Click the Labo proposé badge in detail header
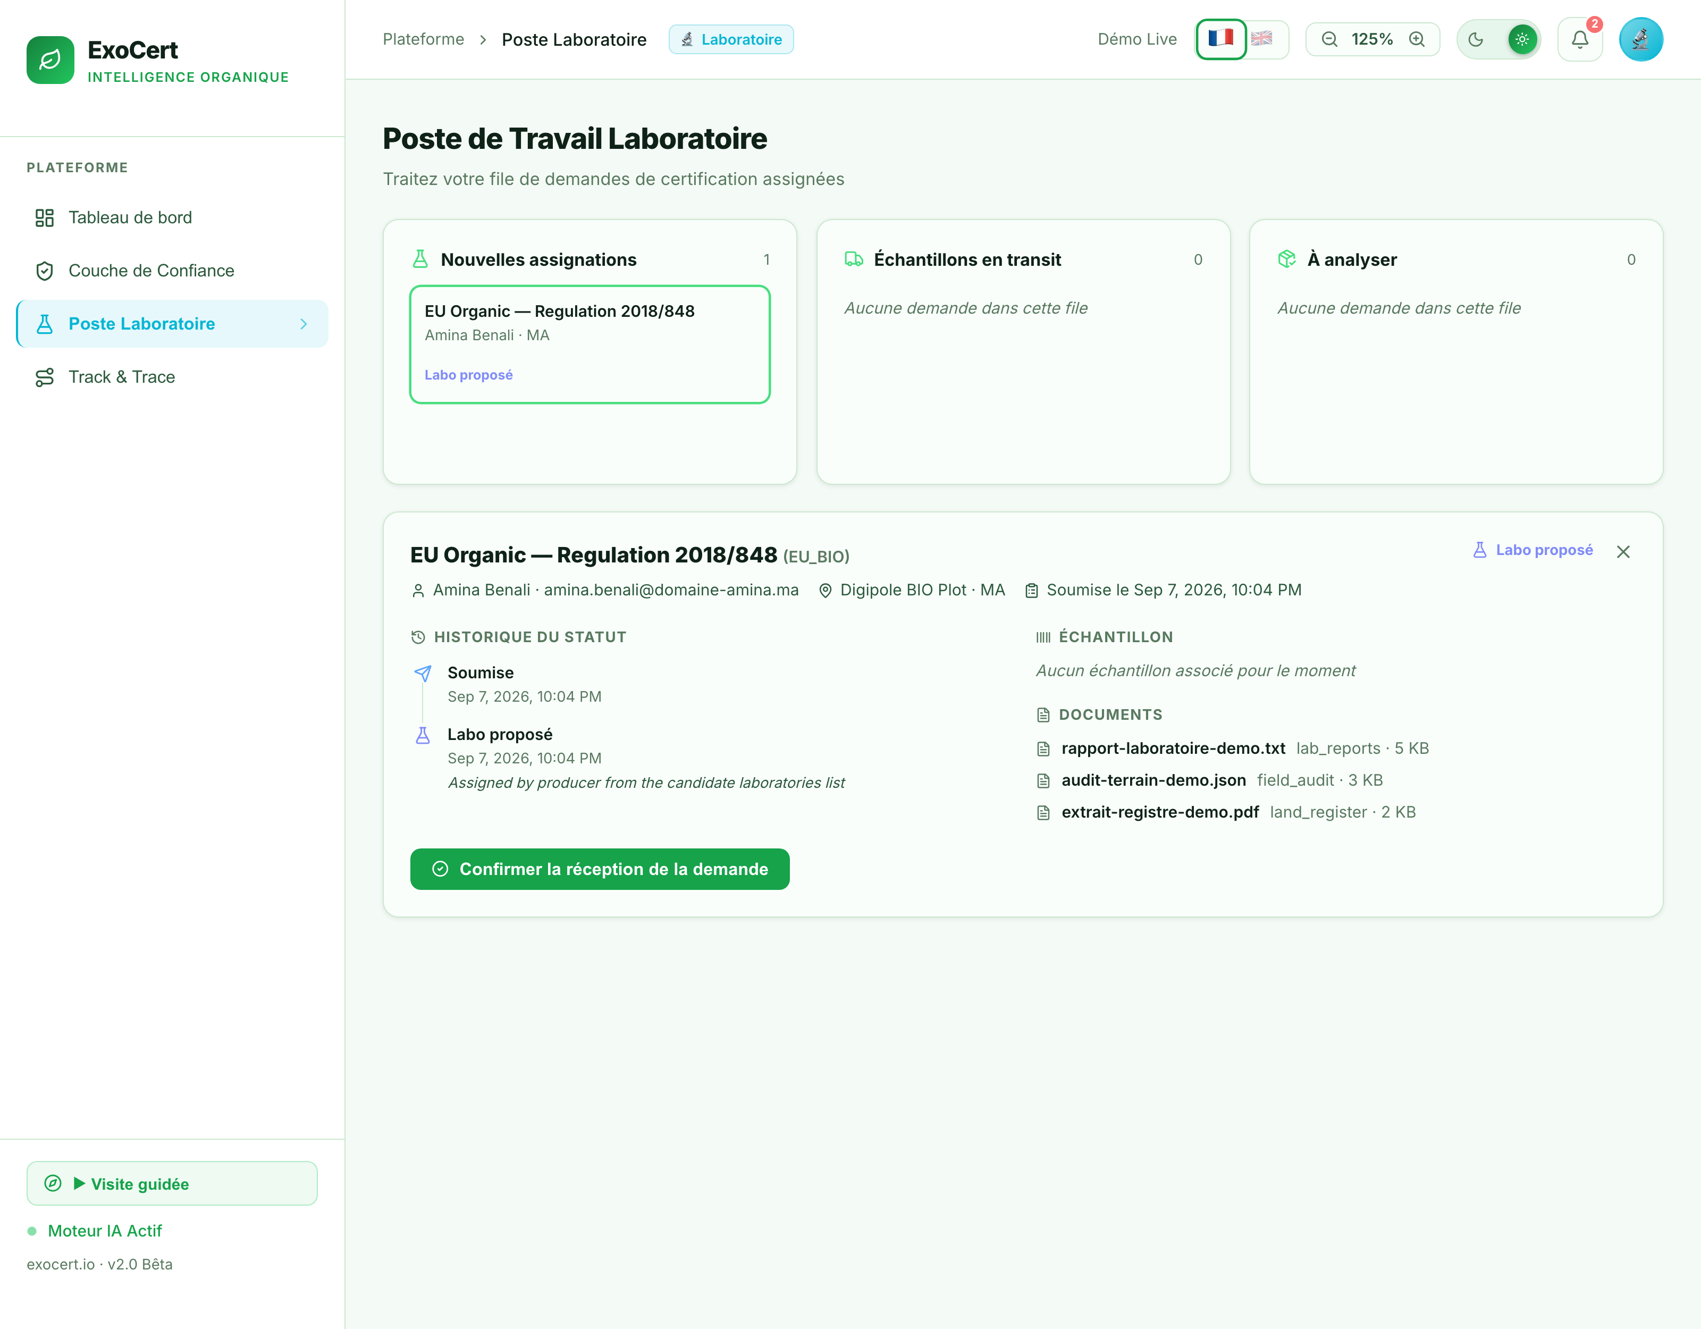This screenshot has height=1329, width=1701. [x=1533, y=550]
